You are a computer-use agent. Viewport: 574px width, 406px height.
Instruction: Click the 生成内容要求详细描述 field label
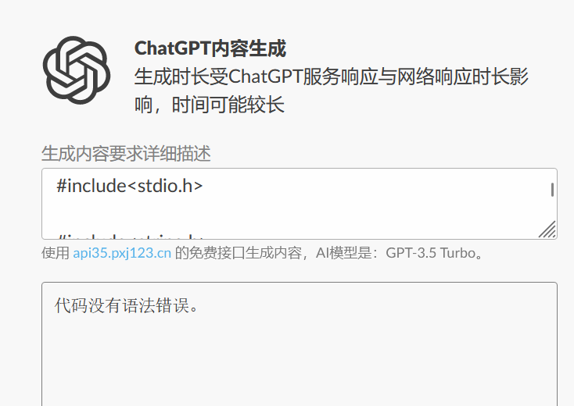pyautogui.click(x=126, y=154)
